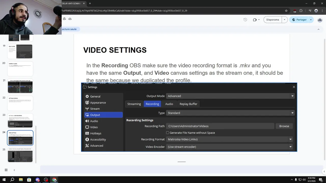Open version history clock icon
The height and width of the screenshot is (183, 326).
(x=245, y=20)
